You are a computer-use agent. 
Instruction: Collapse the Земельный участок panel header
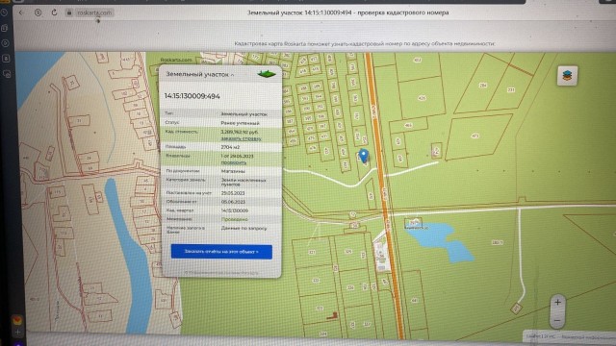199,74
